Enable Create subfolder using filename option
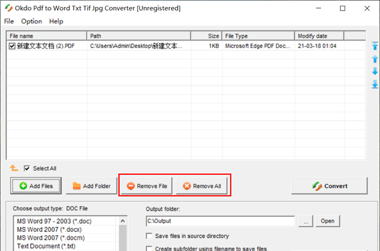The image size is (380, 251). point(149,248)
